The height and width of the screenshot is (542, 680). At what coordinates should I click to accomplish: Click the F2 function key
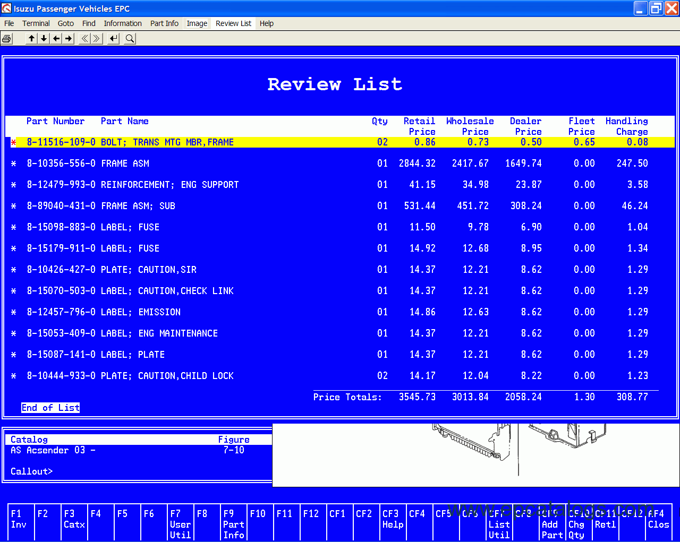click(48, 522)
